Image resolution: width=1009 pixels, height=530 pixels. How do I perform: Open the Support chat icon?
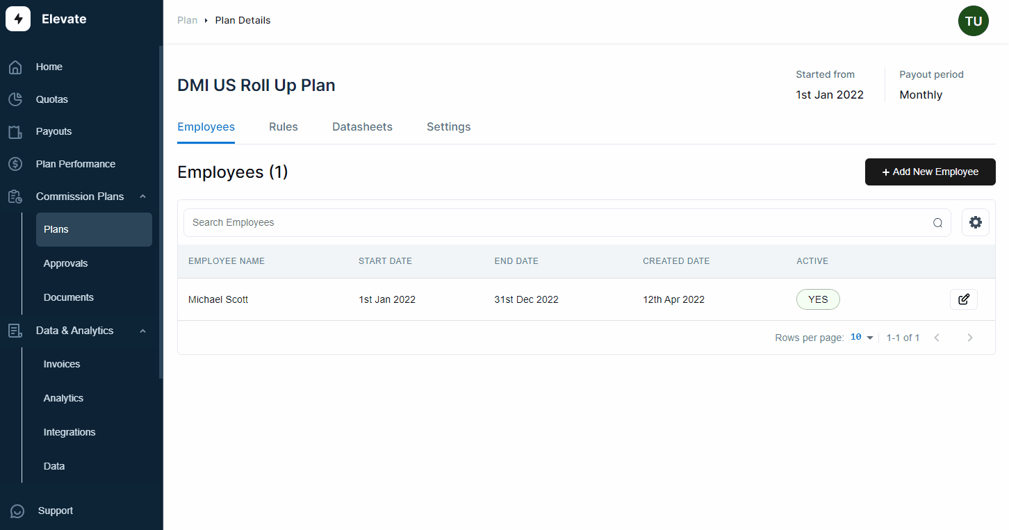(17, 511)
